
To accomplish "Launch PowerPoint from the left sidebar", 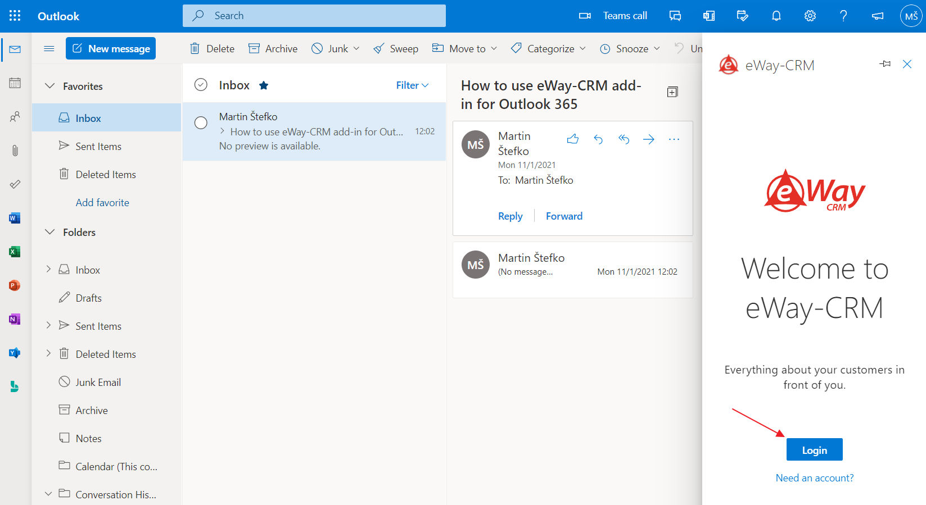I will pos(15,285).
